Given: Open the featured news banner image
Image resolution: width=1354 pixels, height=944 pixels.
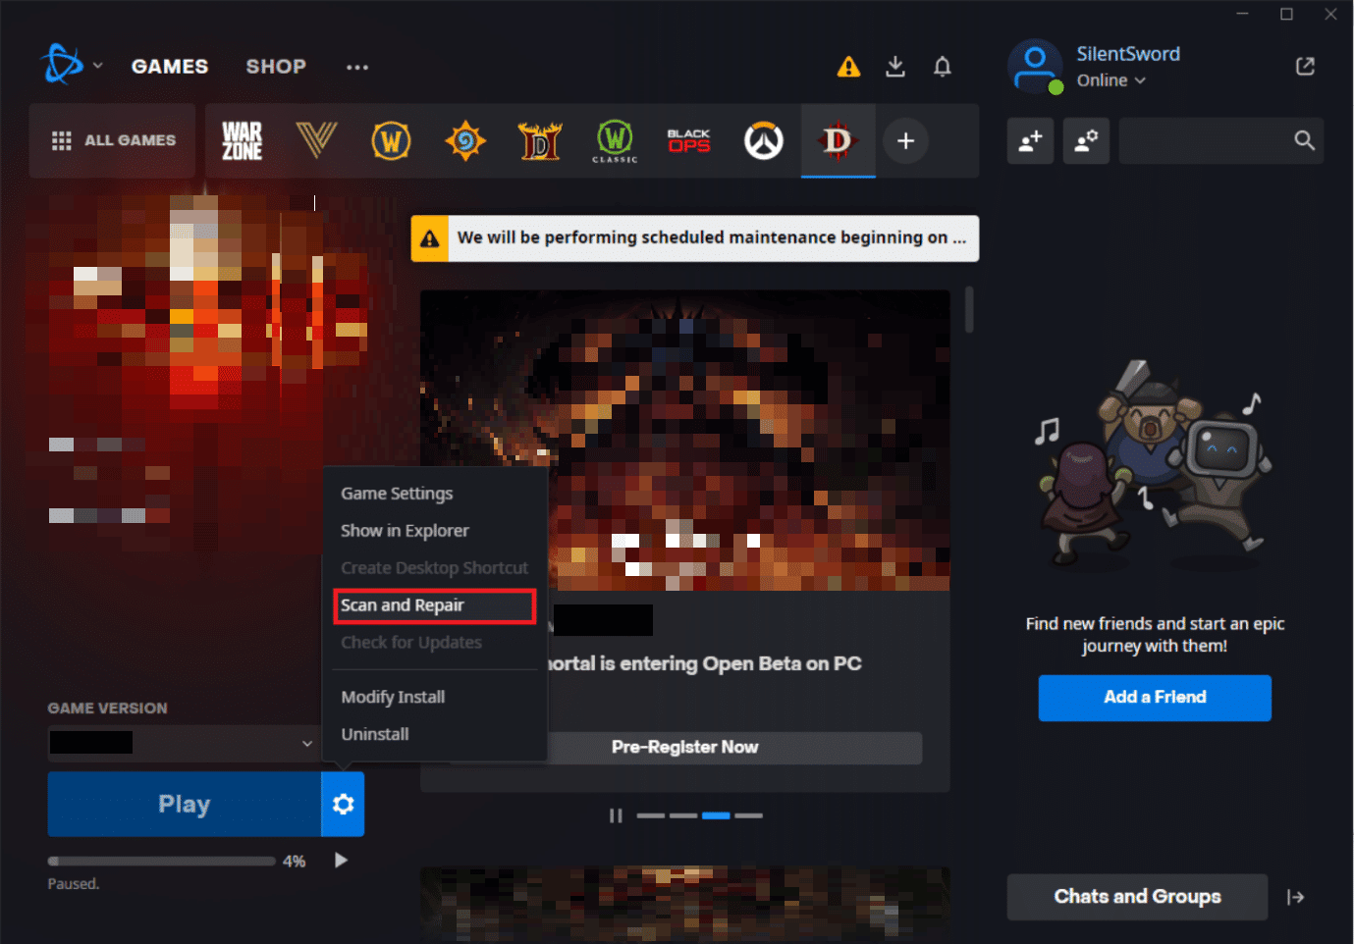Looking at the screenshot, I should [685, 440].
